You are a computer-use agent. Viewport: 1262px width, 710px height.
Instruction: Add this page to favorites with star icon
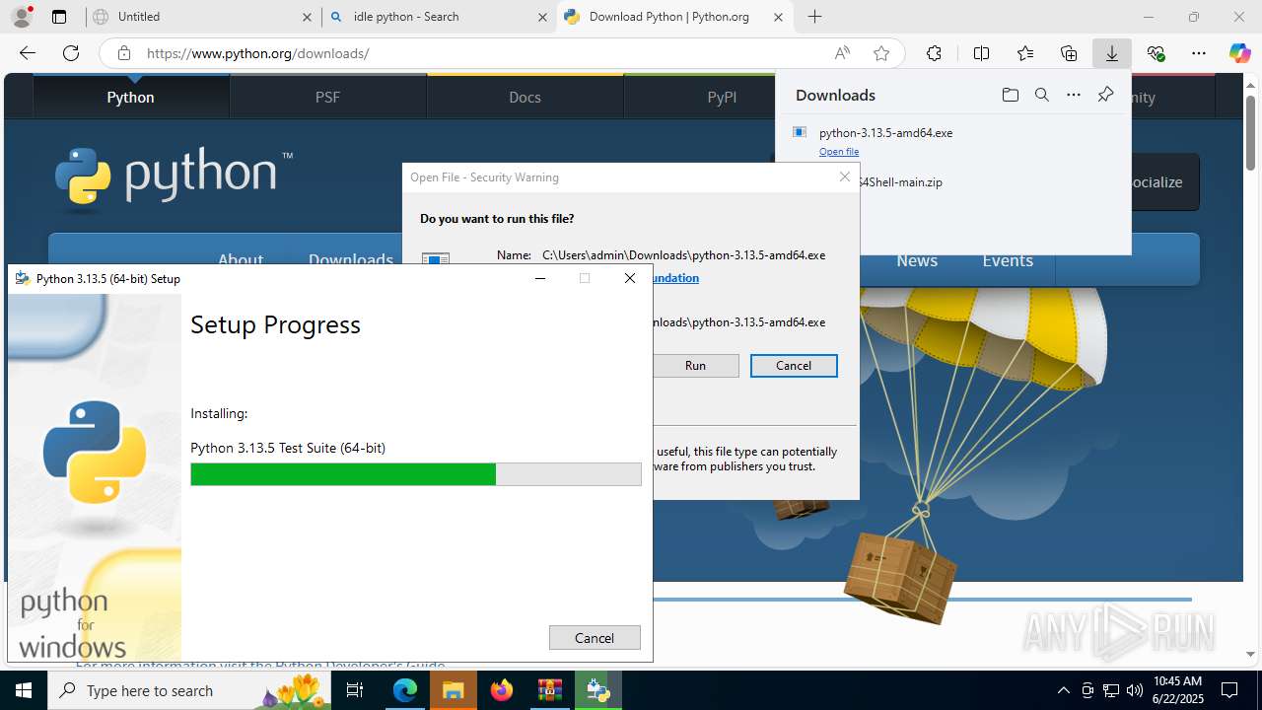tap(881, 53)
